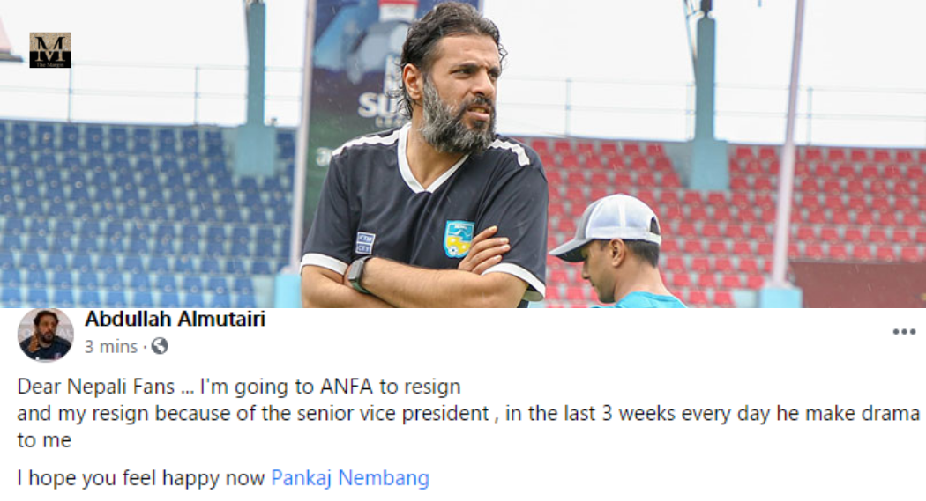Click the 'I hope you feel happy now' text
Screen dimensions: 926x501
(x=140, y=478)
